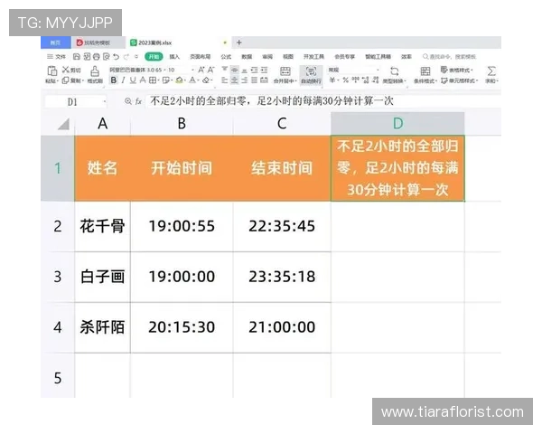Toggle bottom vertical alignment

click(x=245, y=71)
